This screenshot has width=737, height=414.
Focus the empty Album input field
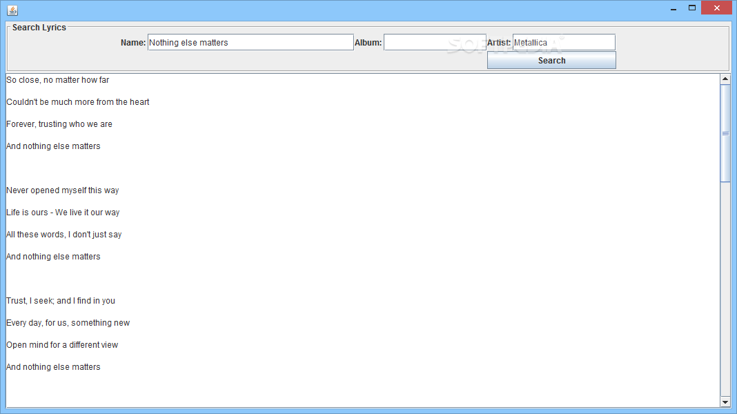click(435, 42)
